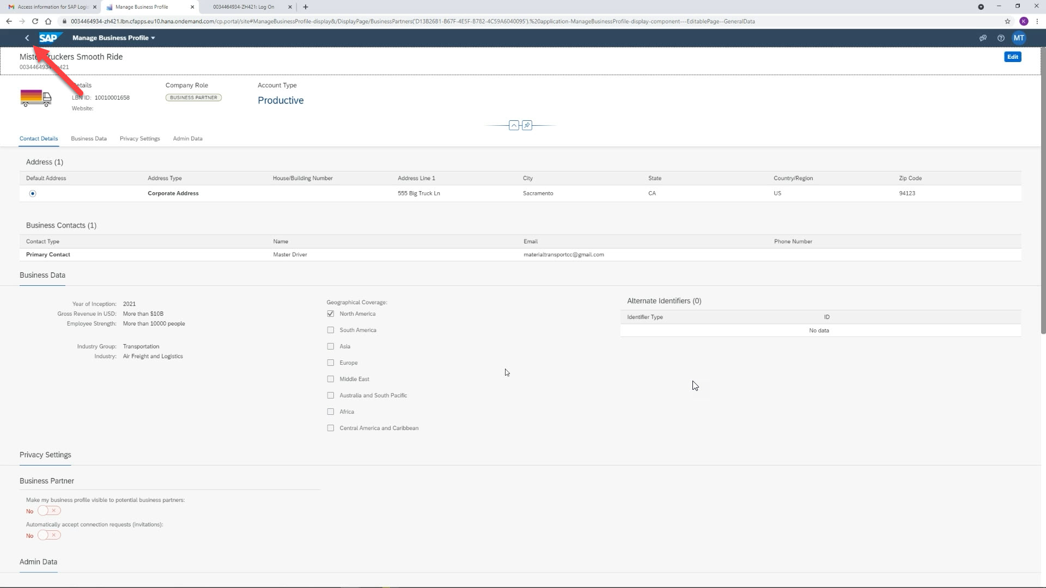The height and width of the screenshot is (588, 1046).
Task: Open the browser home page button
Action: 48,21
